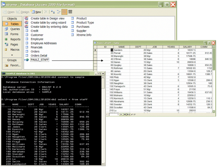
Task: Select Tables in the Objects bar
Action: tap(12, 24)
